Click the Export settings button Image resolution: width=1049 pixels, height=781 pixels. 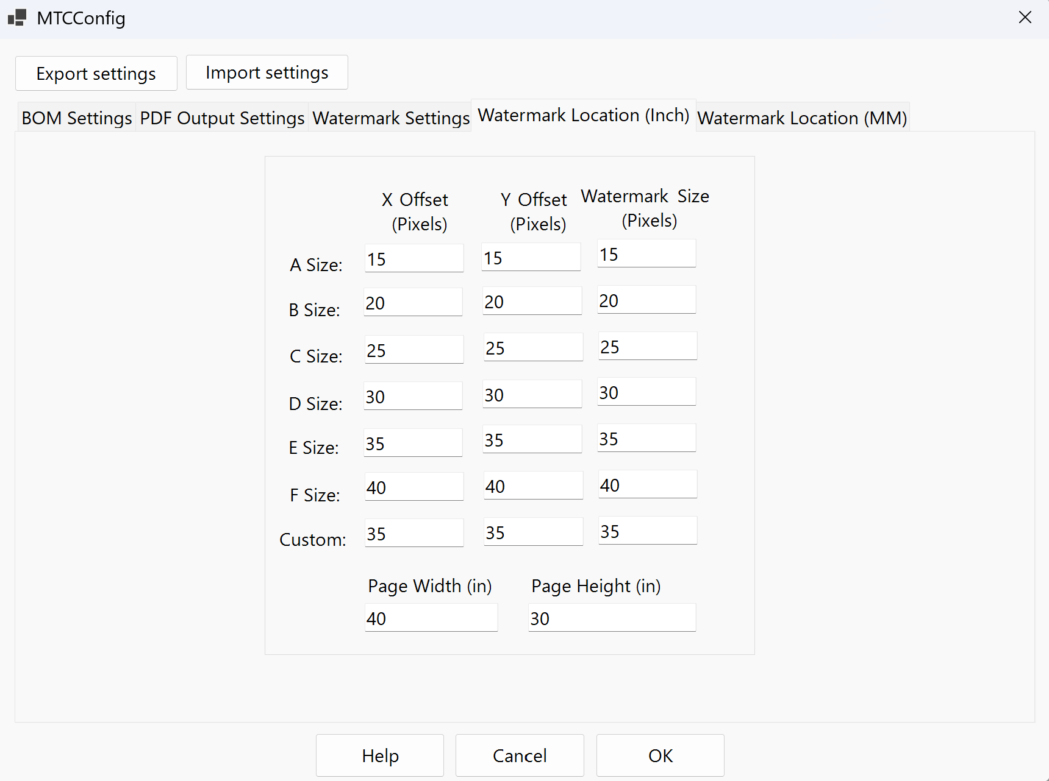point(96,73)
